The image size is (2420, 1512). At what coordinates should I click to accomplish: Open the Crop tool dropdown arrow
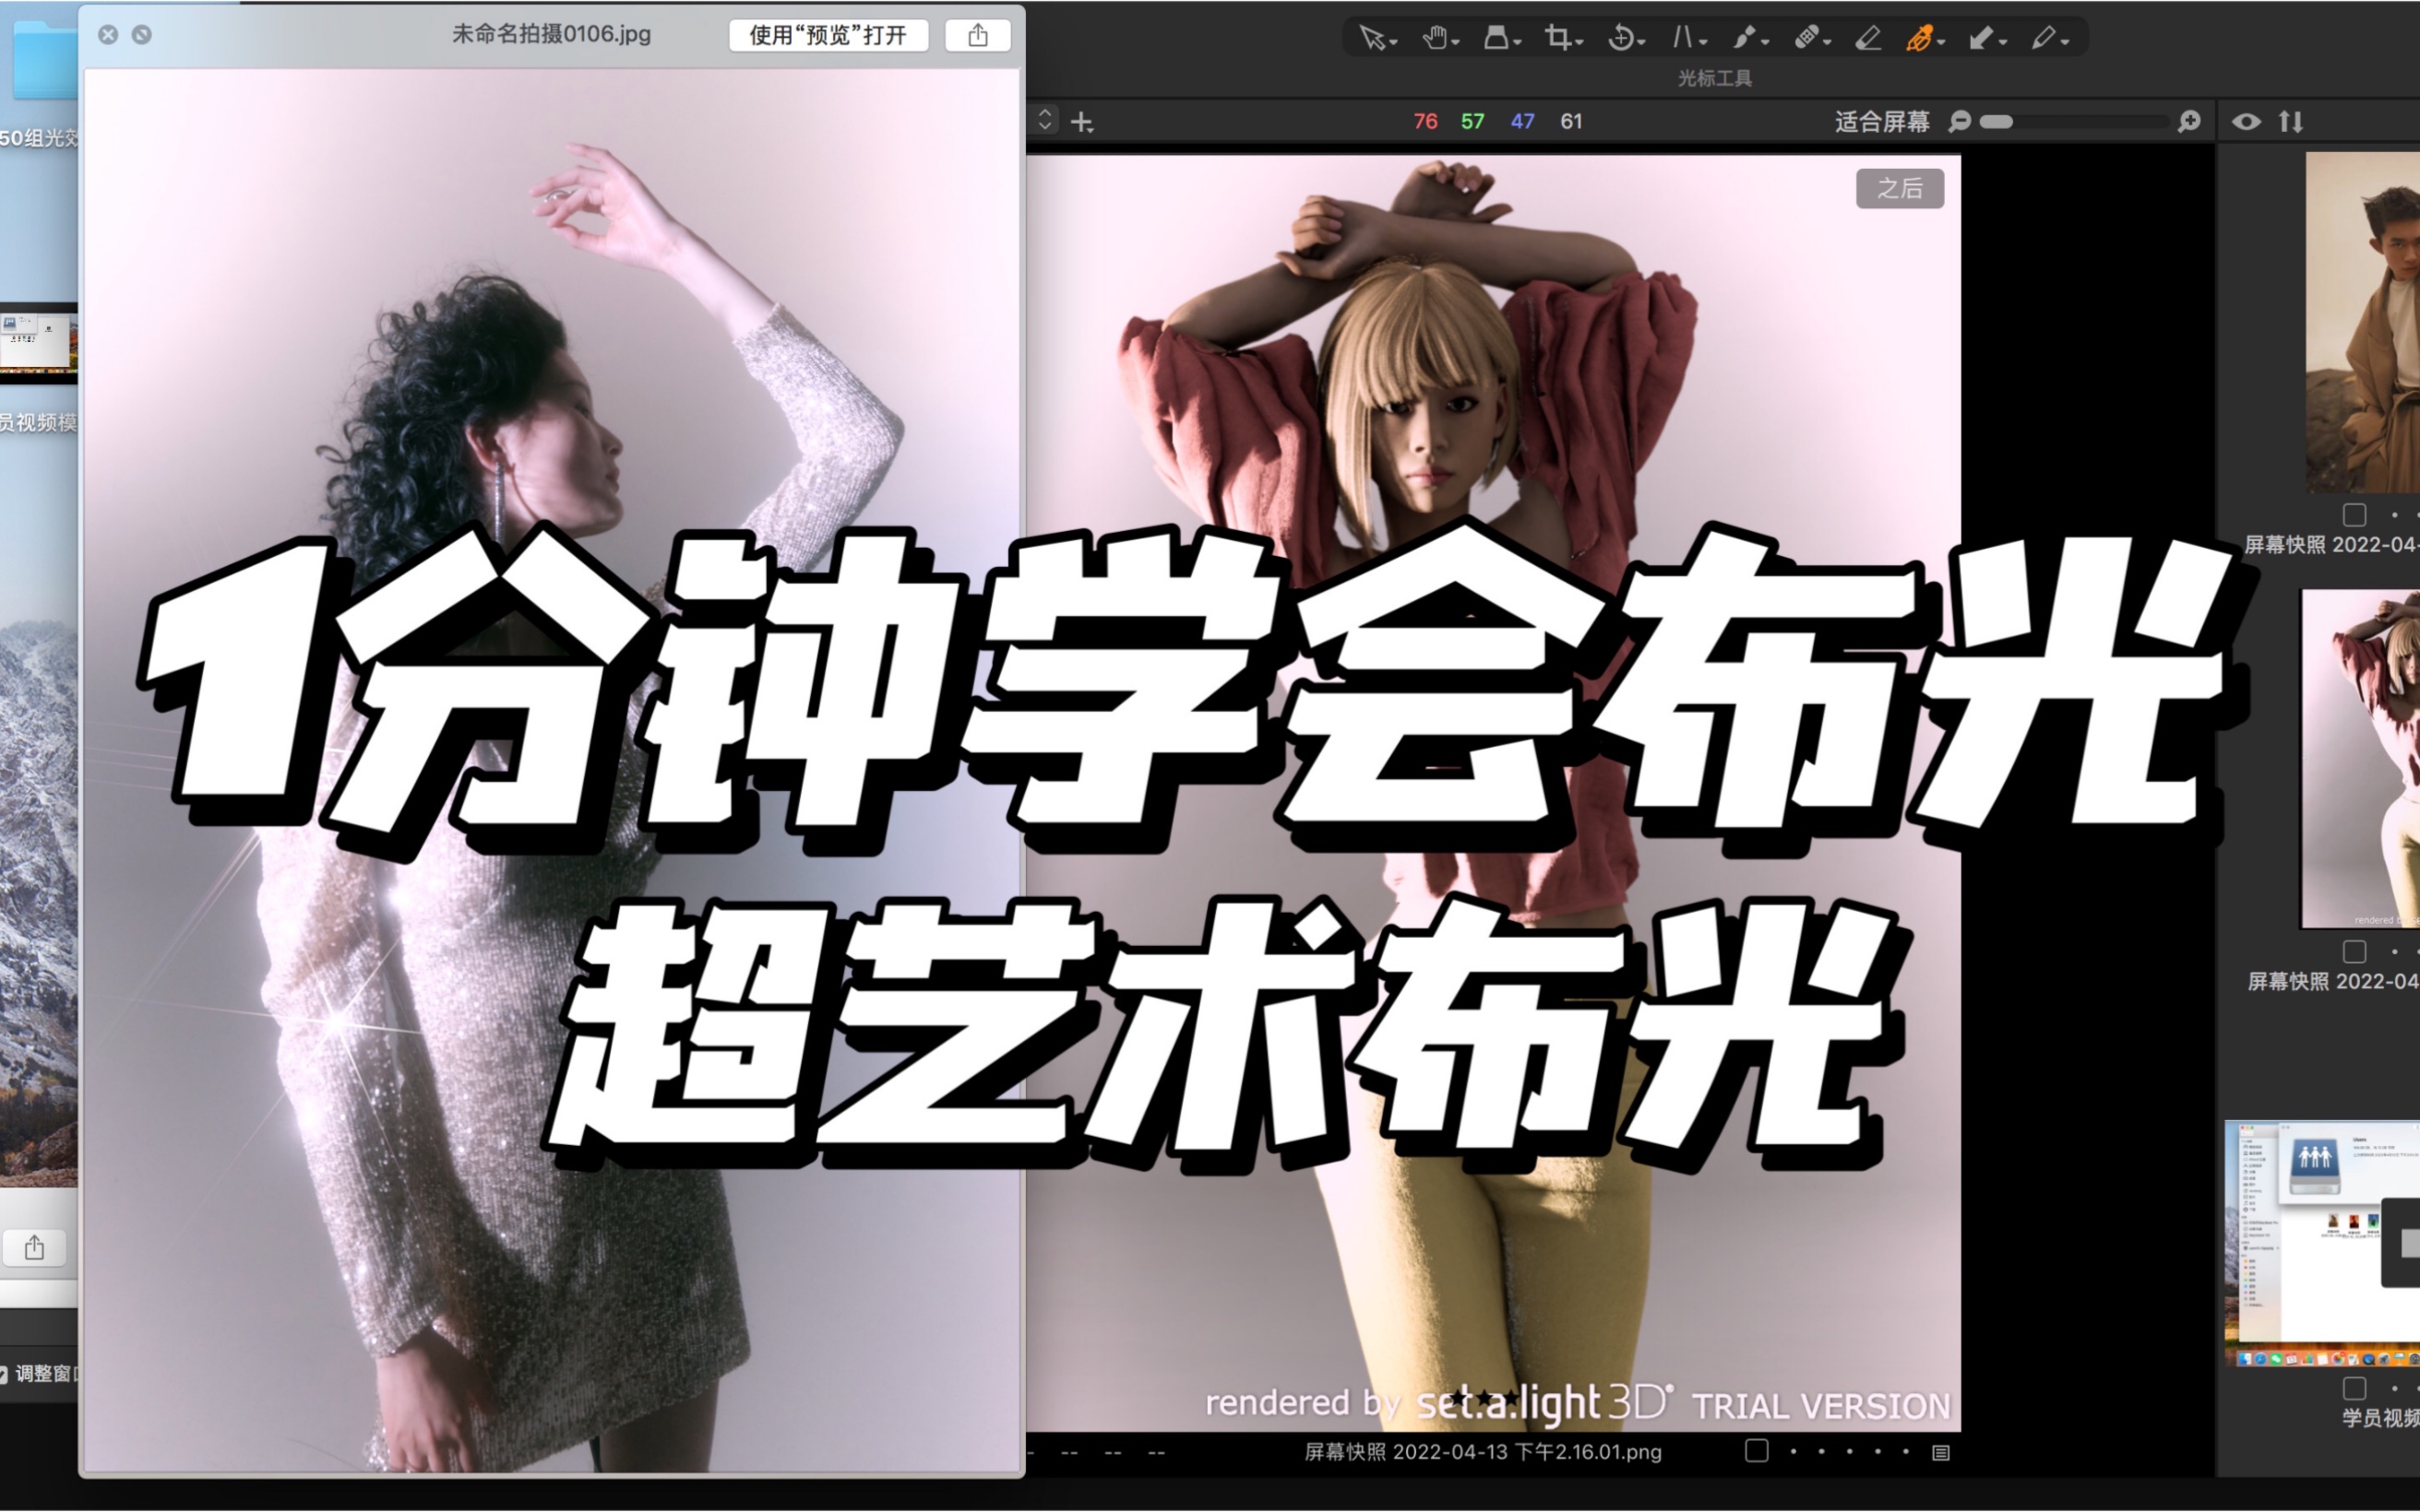tap(1579, 42)
